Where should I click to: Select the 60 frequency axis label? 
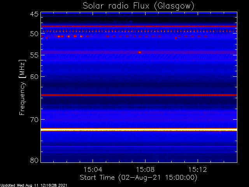coord(34,76)
